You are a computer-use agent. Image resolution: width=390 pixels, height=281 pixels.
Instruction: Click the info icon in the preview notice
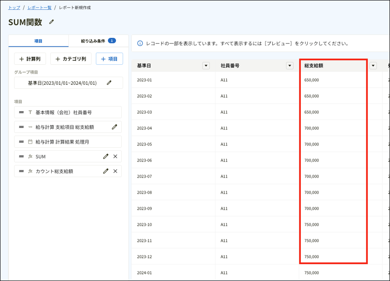click(141, 43)
